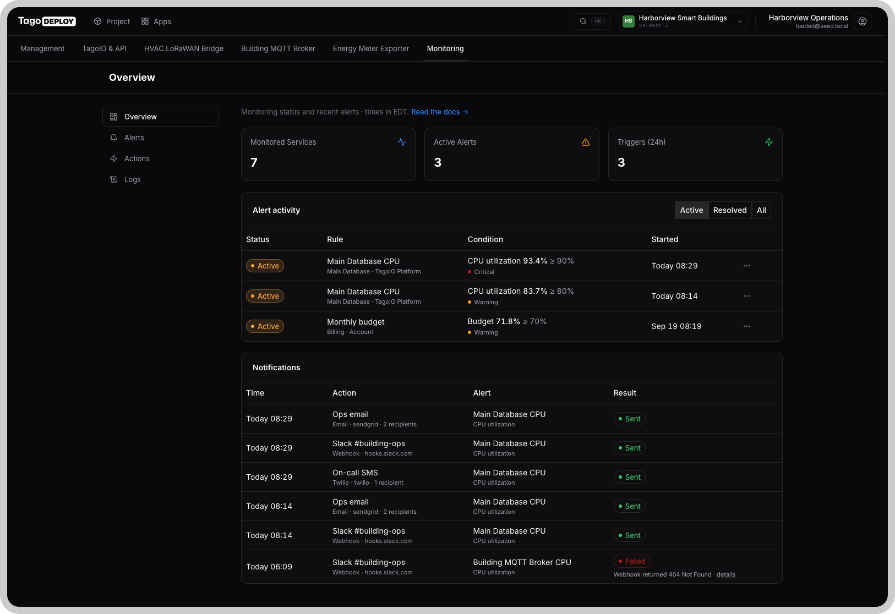Screen dimensions: 895x614
Task: Open Actions from the sidebar
Action: point(161,158)
